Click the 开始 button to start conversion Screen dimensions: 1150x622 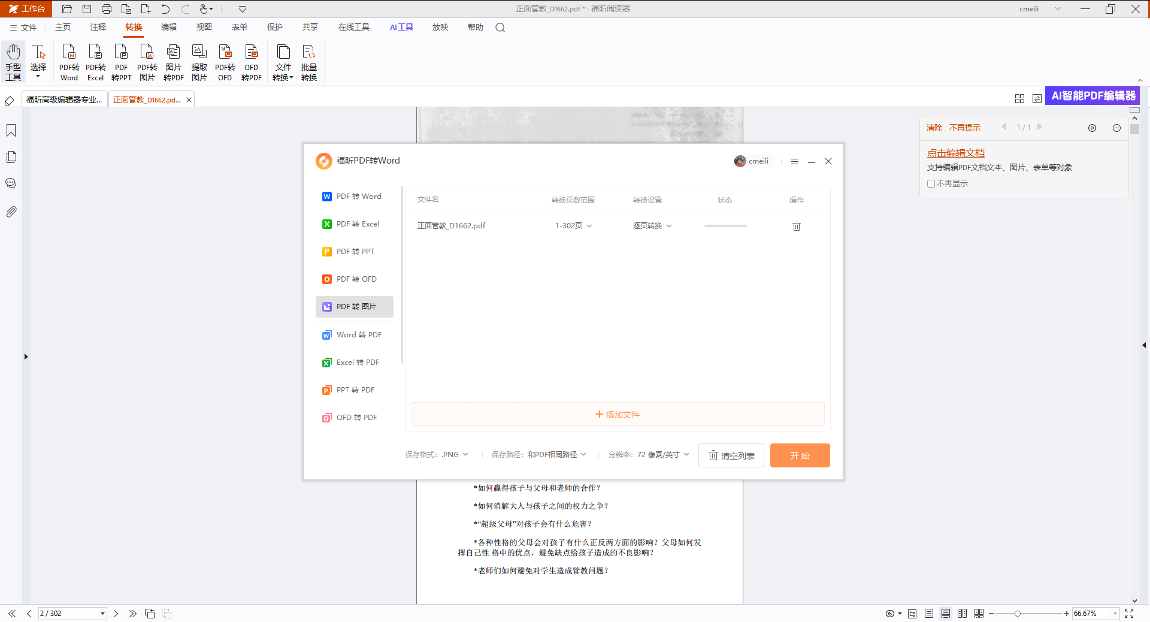click(800, 455)
